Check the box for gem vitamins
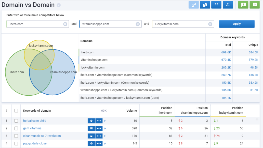 [16, 128]
